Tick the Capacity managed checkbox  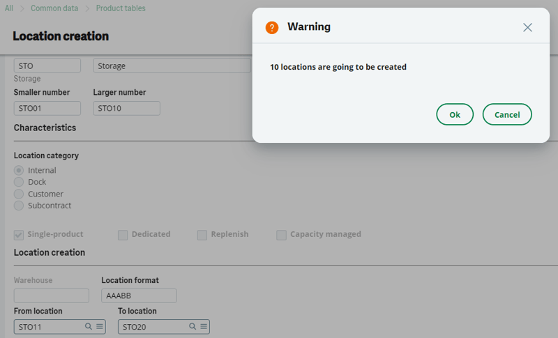point(281,235)
